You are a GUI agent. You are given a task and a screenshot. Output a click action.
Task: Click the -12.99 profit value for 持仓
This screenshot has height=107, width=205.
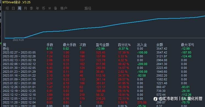point(100,49)
